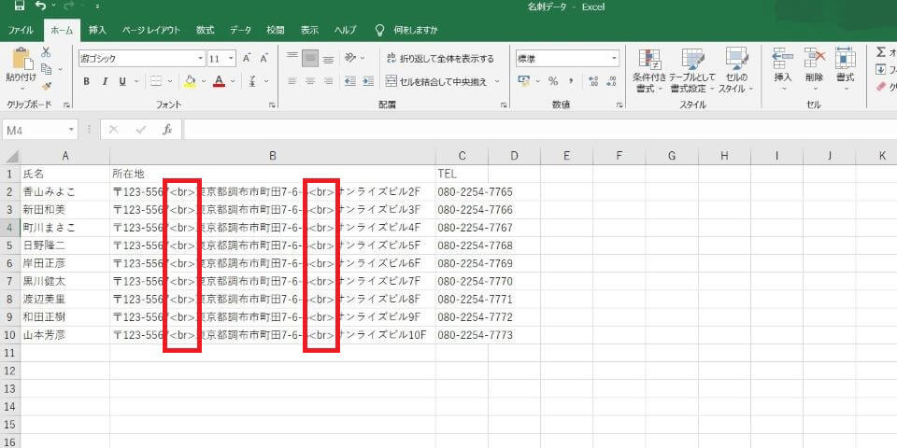The width and height of the screenshot is (897, 448).
Task: Click the Increase Font Size icon
Action: pyautogui.click(x=248, y=58)
